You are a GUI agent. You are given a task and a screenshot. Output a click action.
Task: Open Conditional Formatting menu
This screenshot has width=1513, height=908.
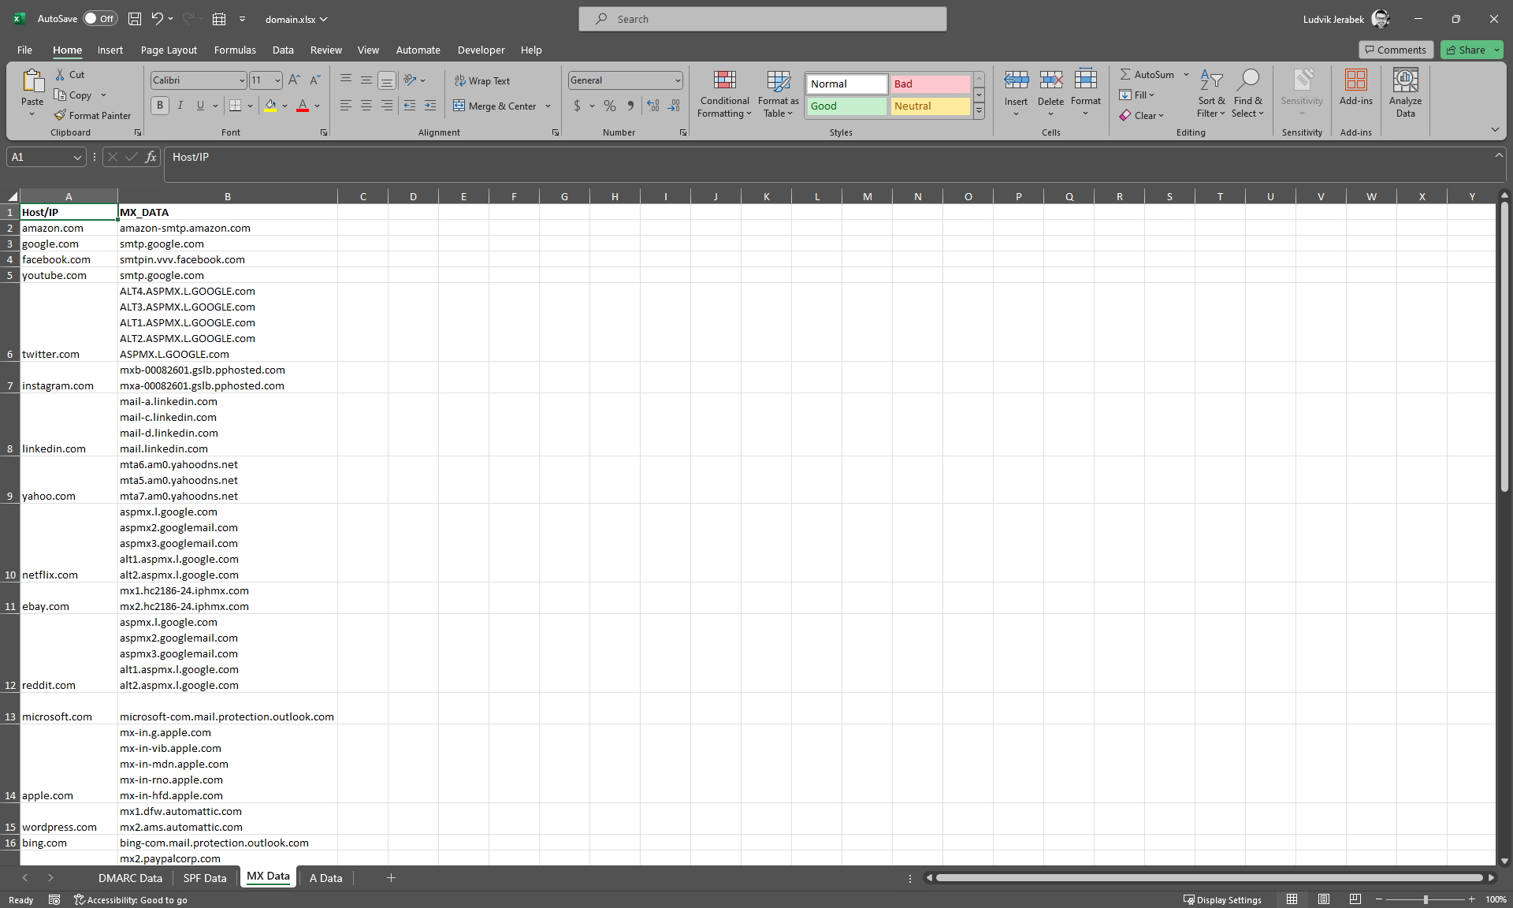[x=725, y=94]
